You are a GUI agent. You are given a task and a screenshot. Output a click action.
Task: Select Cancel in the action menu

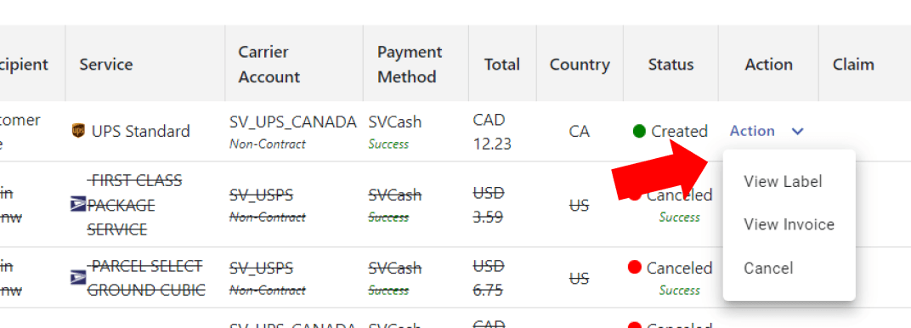click(768, 269)
